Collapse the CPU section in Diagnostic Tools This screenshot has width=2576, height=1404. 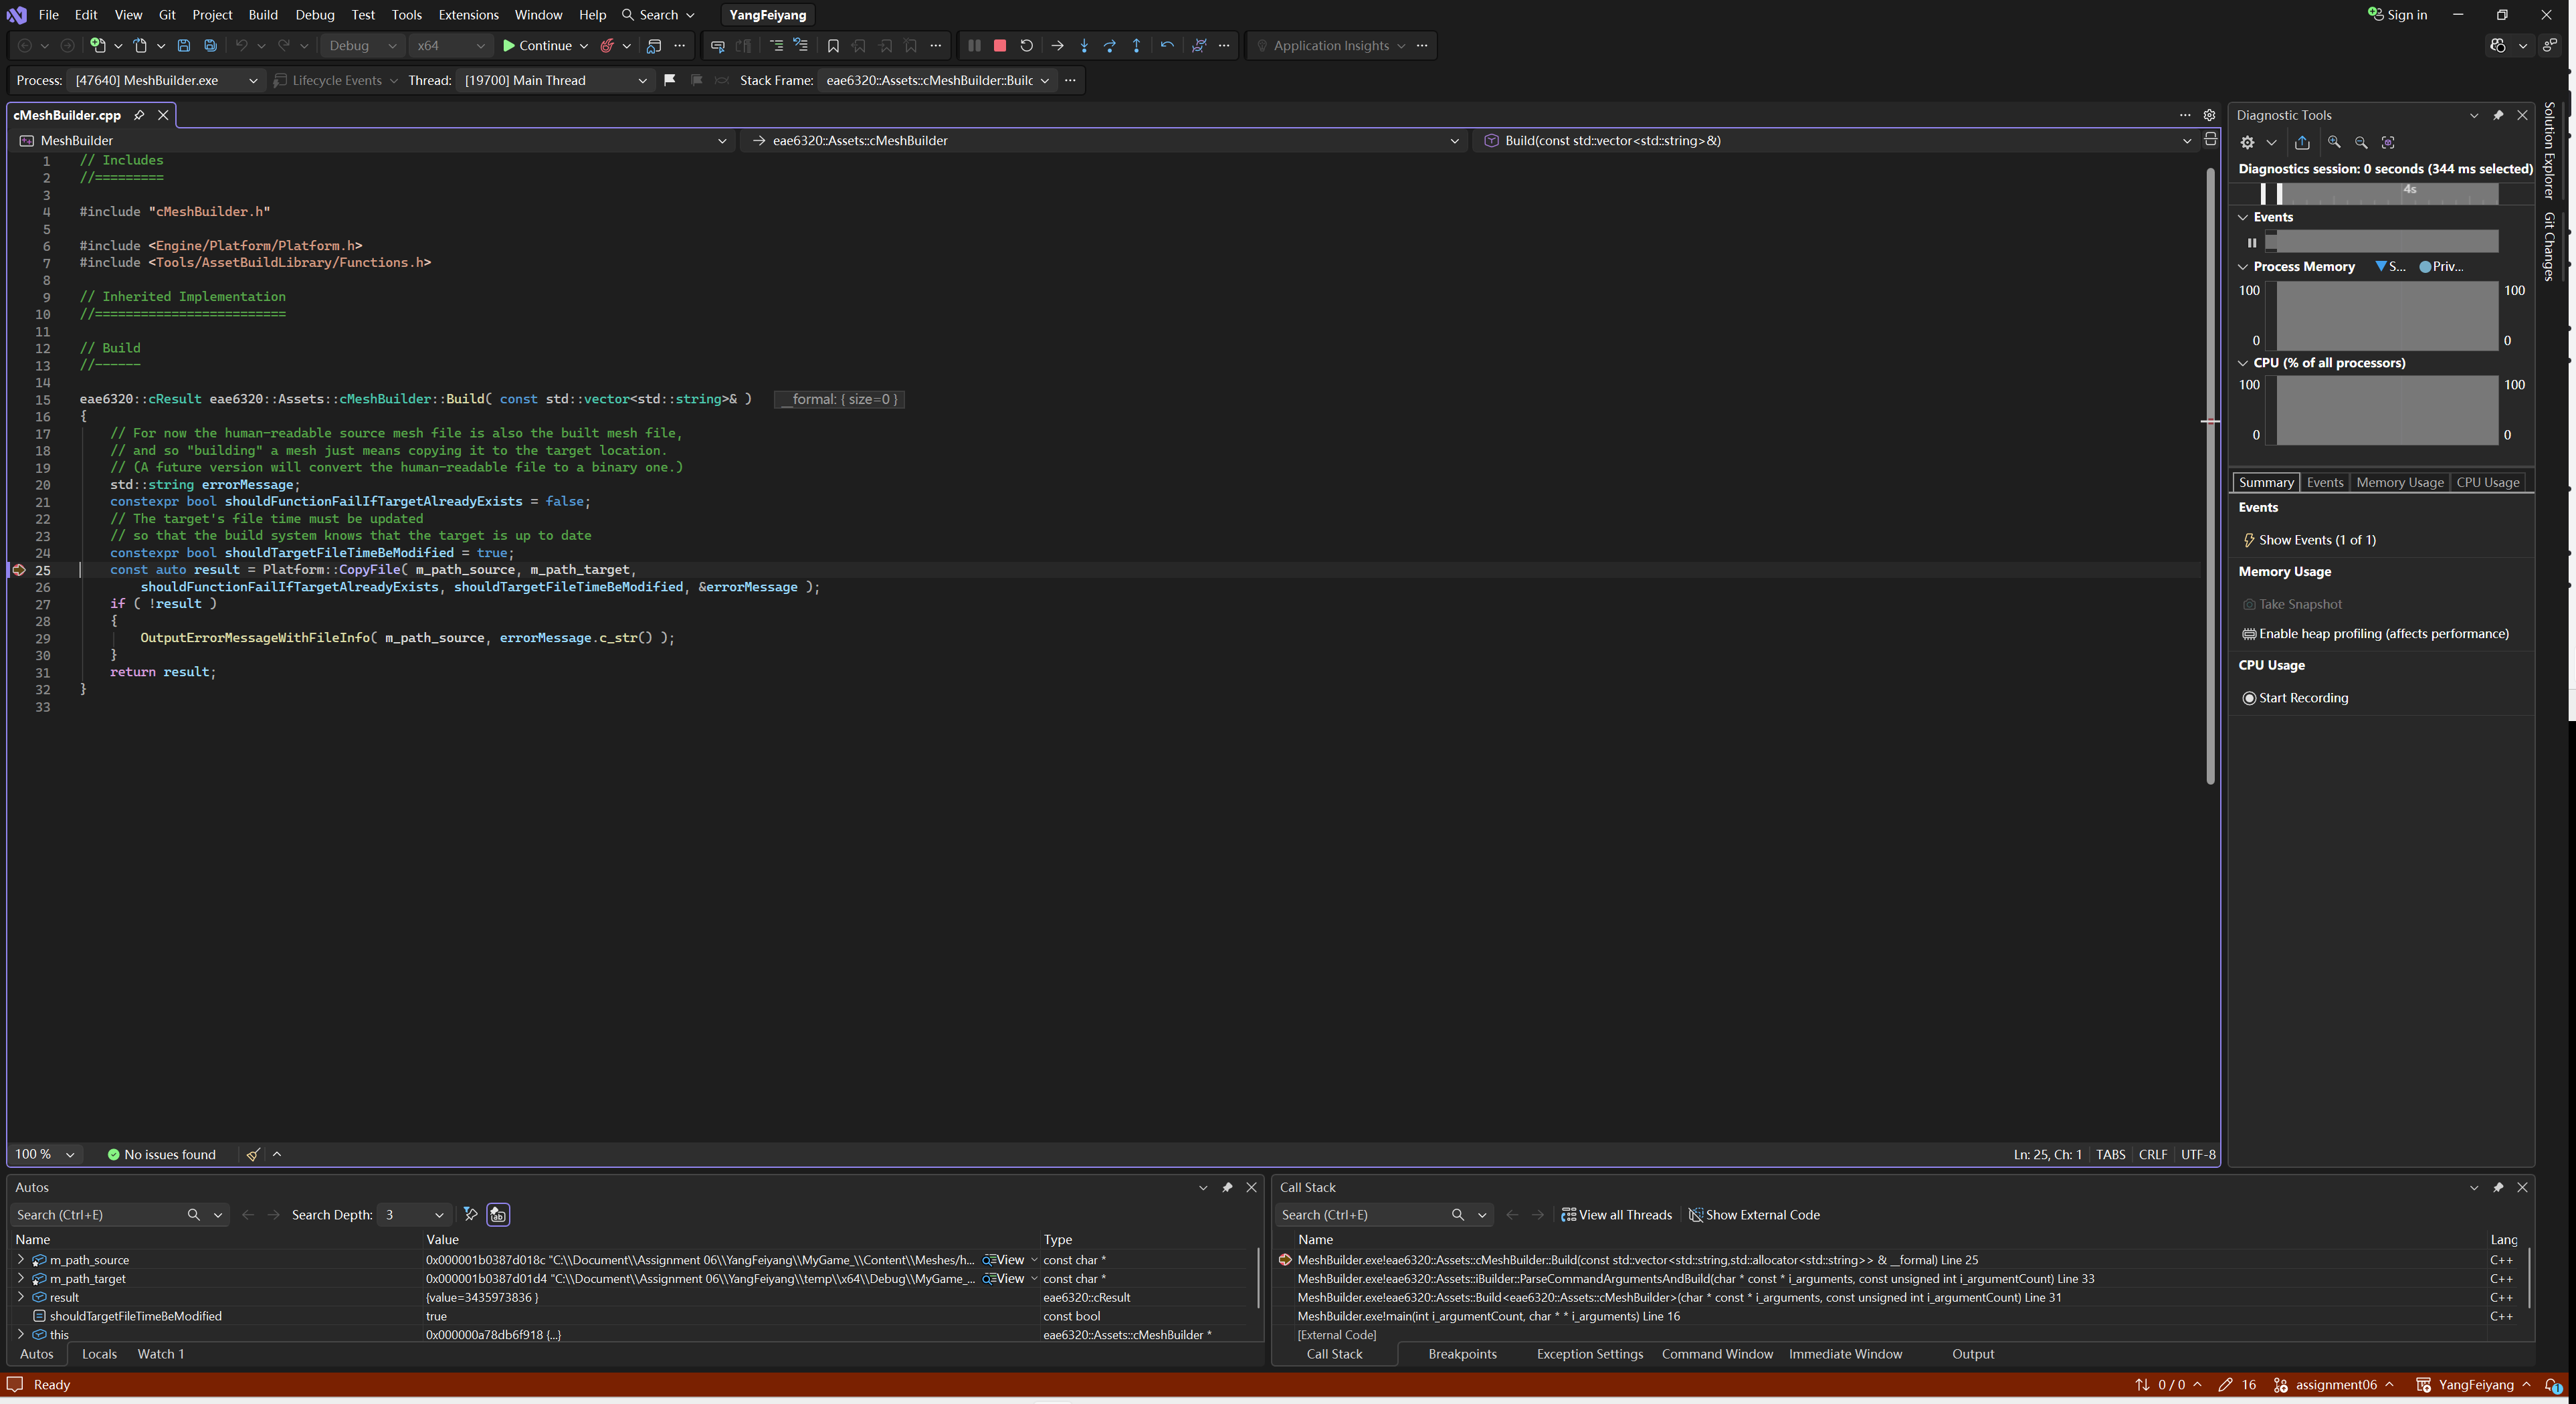coord(2243,363)
